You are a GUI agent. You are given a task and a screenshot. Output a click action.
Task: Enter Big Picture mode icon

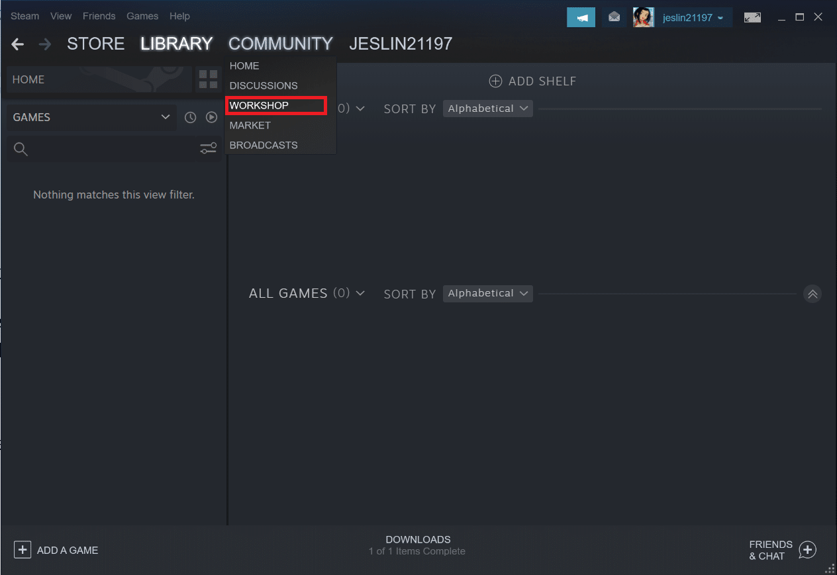(x=752, y=17)
